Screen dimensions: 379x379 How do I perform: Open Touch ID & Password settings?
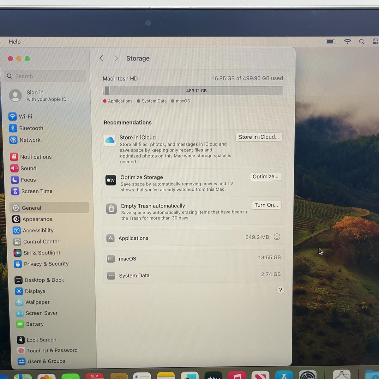[47, 350]
